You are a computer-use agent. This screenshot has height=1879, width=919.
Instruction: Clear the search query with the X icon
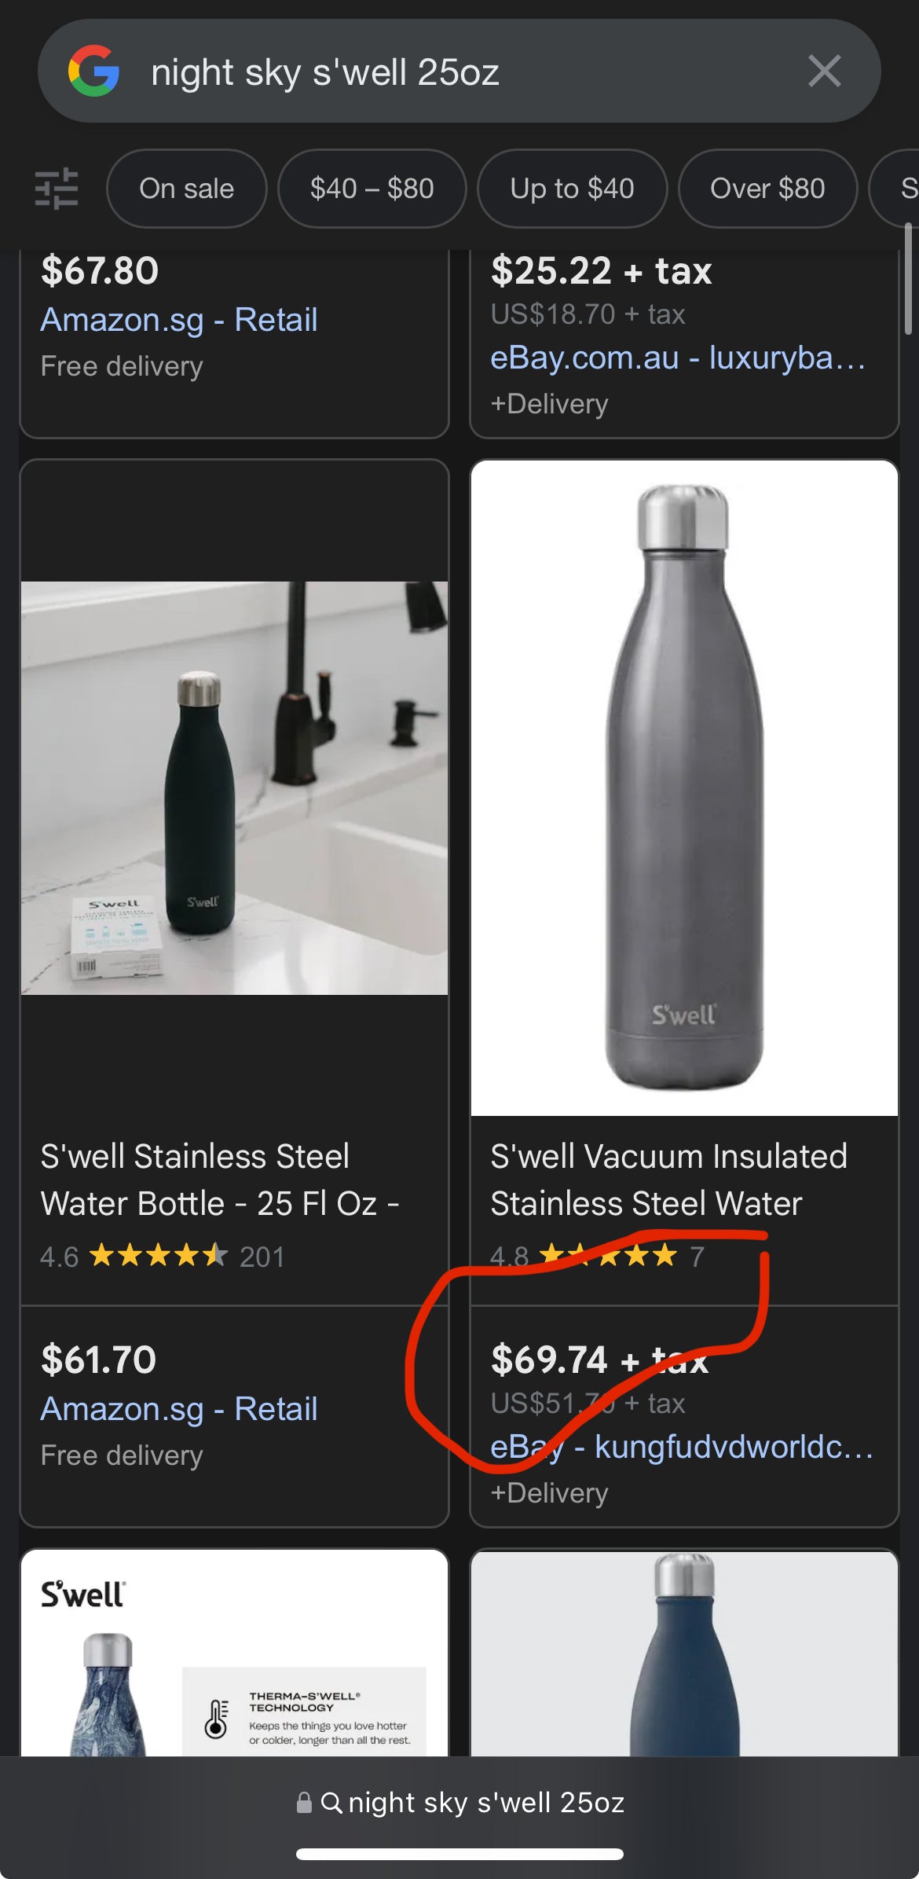tap(823, 72)
